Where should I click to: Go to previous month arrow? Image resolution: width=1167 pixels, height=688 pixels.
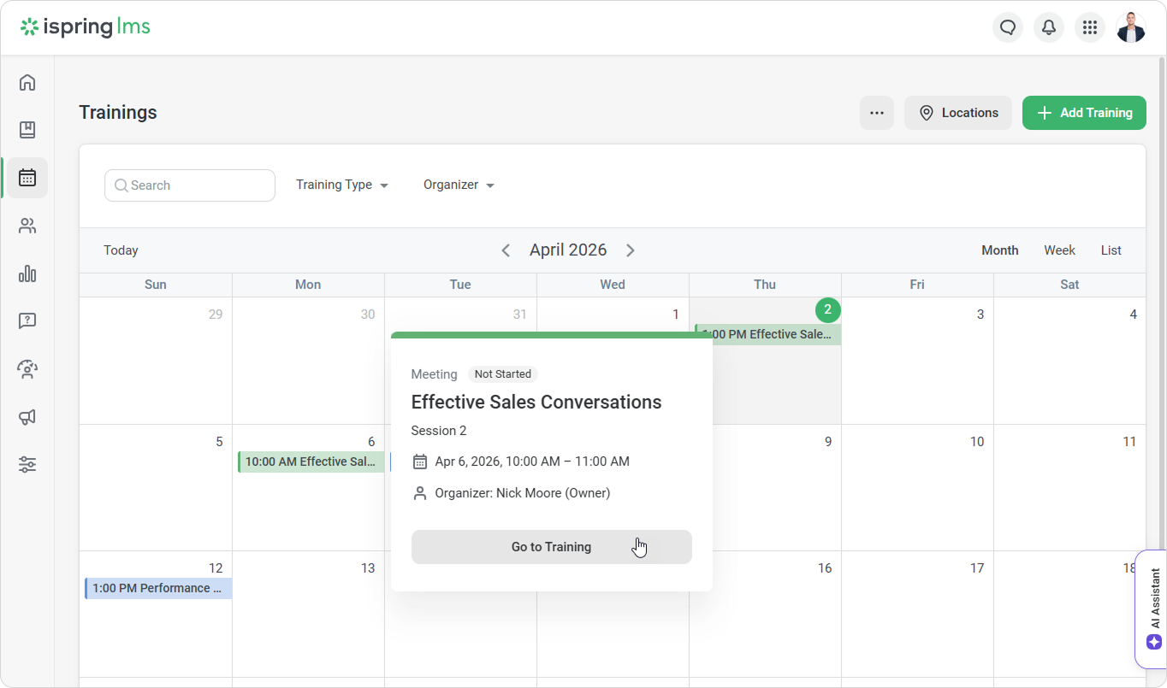(506, 250)
